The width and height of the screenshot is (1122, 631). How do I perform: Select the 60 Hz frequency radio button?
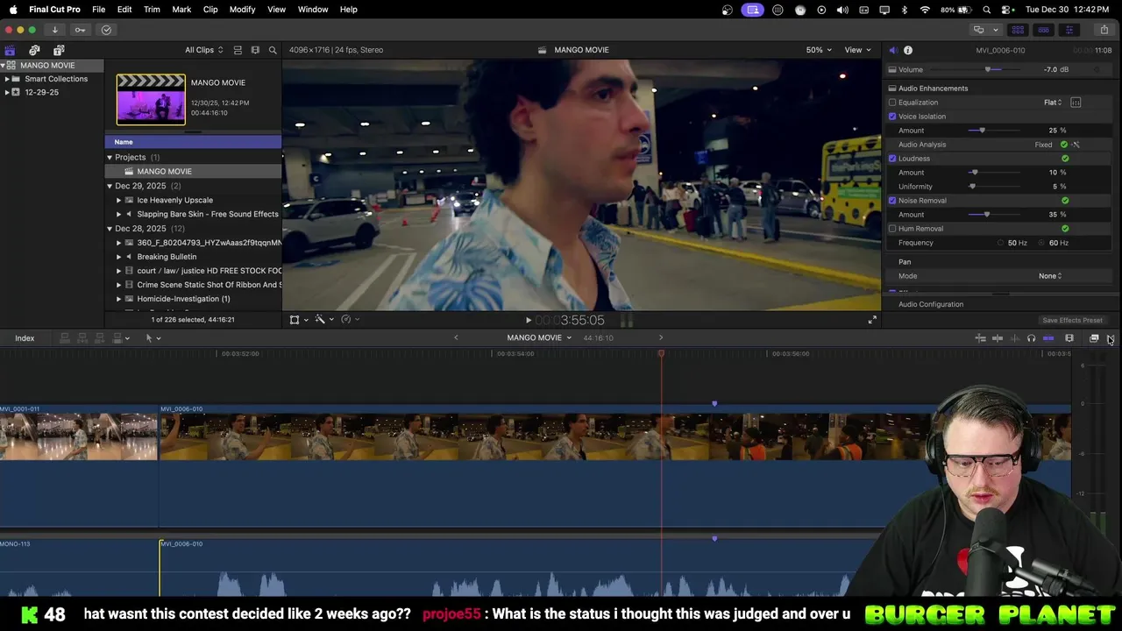pos(1042,243)
